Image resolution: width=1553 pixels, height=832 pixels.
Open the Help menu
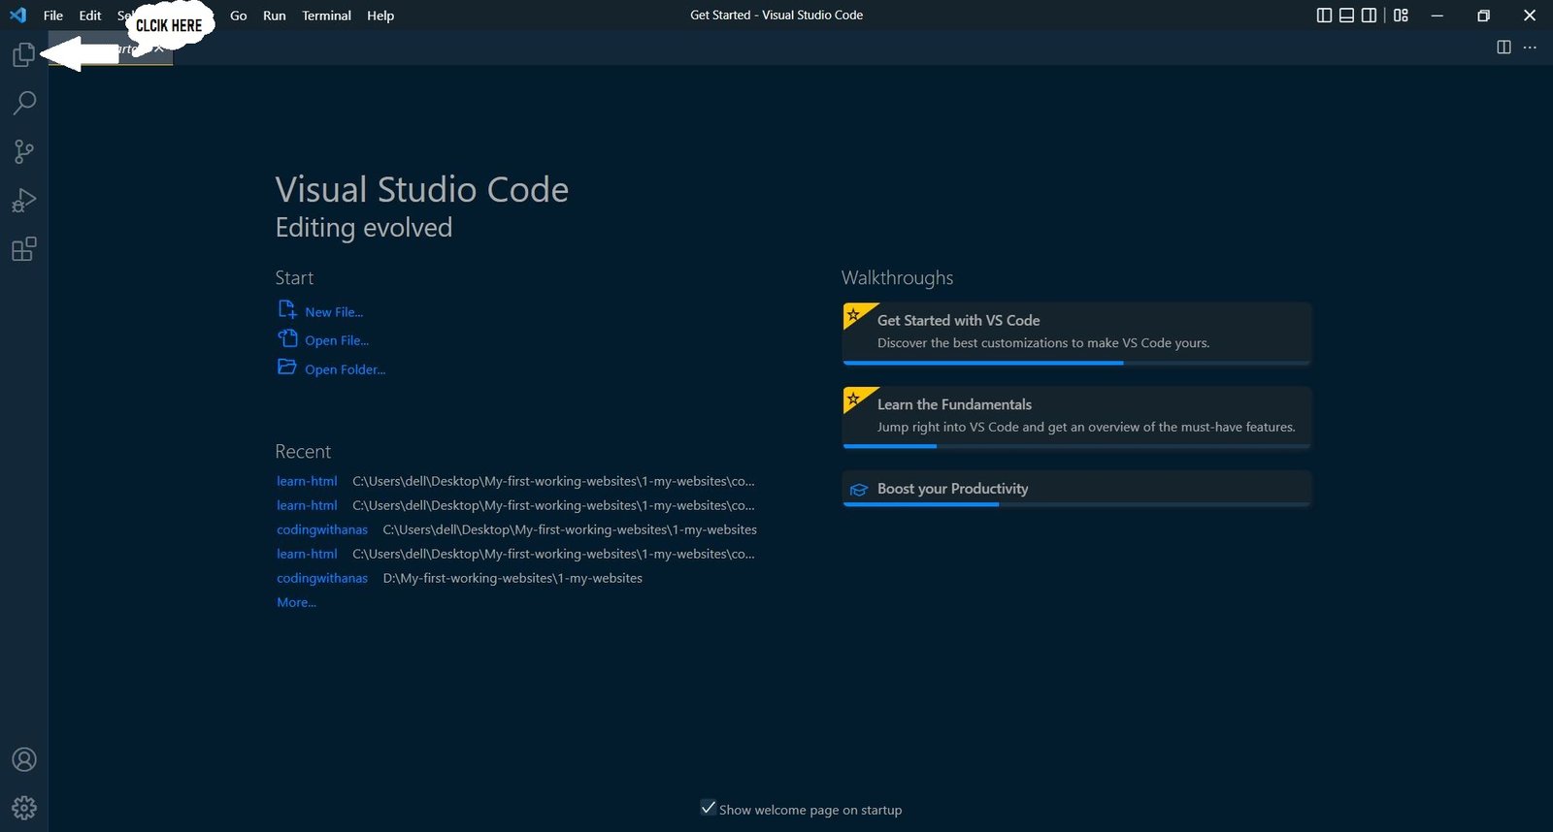click(380, 16)
